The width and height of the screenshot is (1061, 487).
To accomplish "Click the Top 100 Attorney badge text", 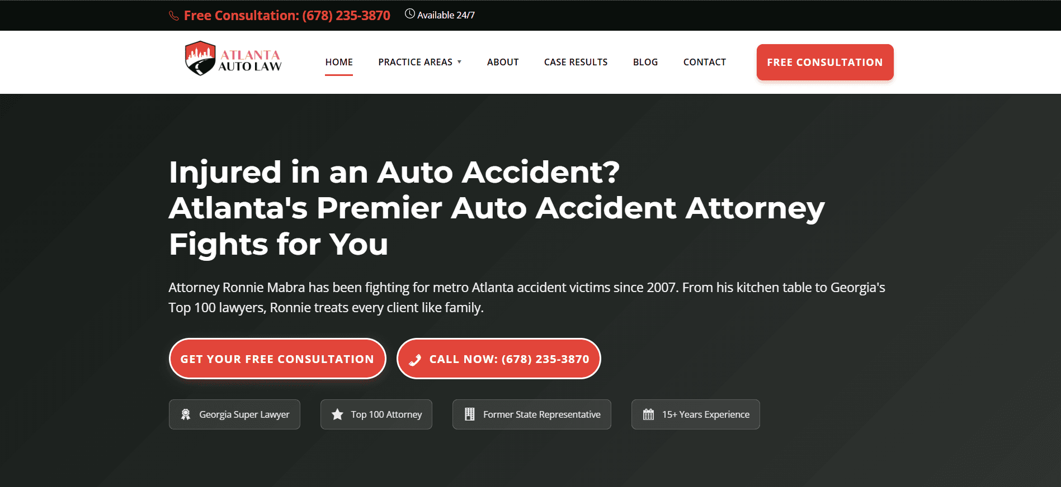I will pyautogui.click(x=386, y=414).
